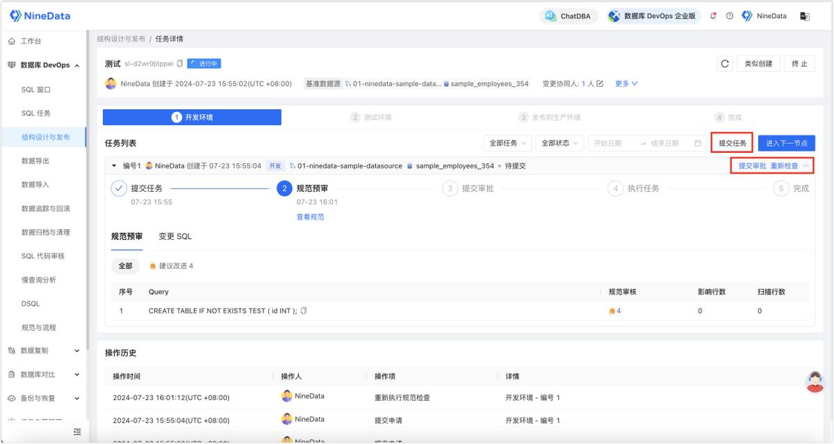Expand the 更多 details dropdown

tap(626, 83)
